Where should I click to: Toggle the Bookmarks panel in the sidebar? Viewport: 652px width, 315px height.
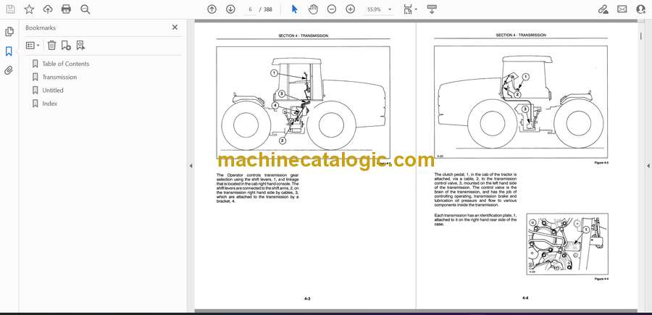click(9, 51)
